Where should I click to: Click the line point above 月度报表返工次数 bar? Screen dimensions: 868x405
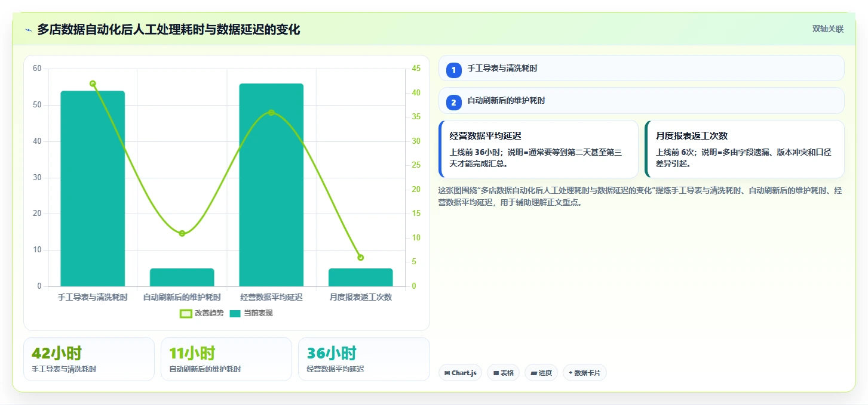tap(361, 258)
